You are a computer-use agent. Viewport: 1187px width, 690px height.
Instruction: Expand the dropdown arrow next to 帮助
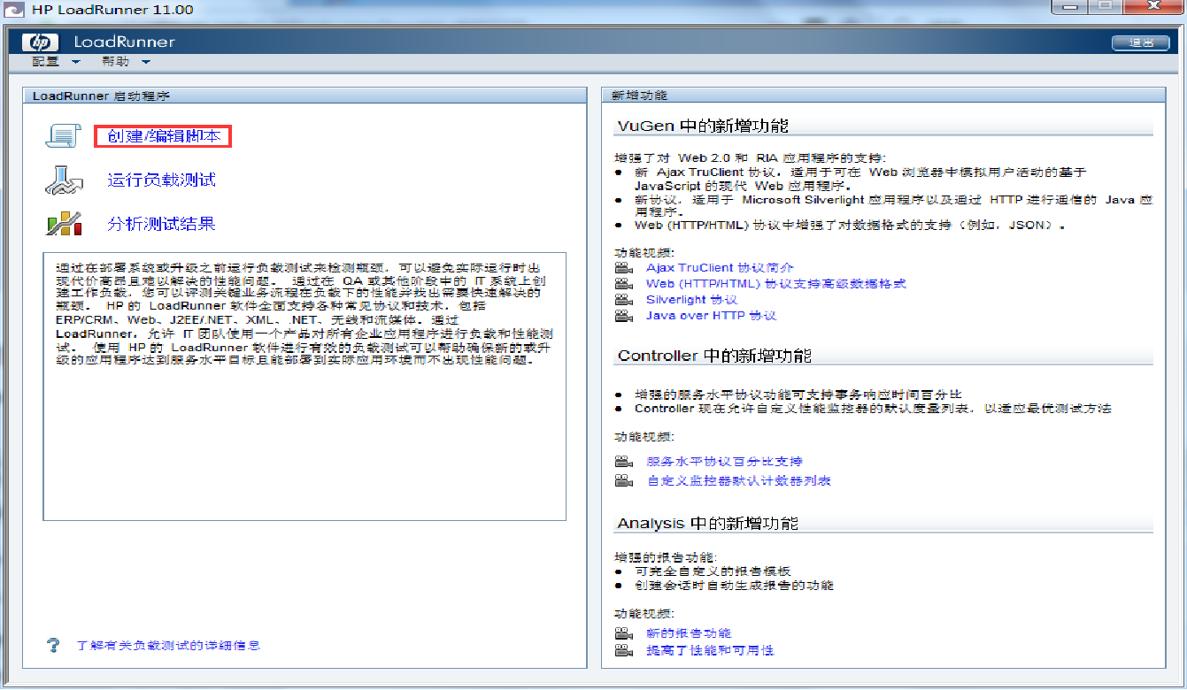click(145, 62)
